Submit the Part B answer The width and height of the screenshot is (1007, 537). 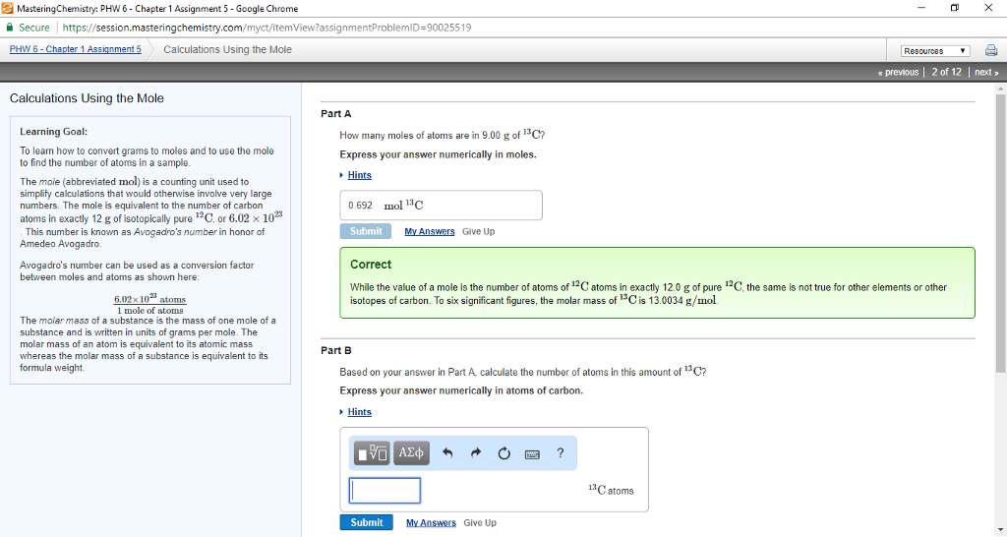[x=366, y=522]
